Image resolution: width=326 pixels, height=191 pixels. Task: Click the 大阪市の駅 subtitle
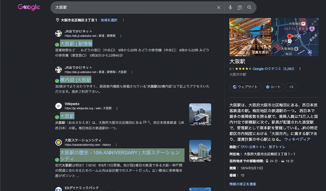(238, 74)
